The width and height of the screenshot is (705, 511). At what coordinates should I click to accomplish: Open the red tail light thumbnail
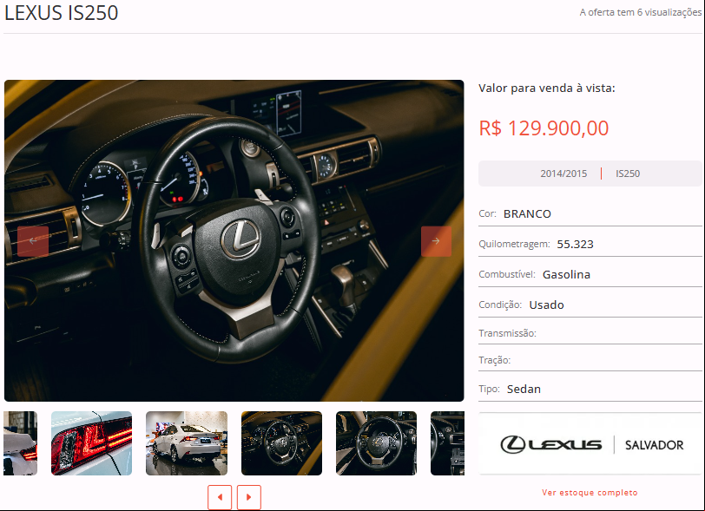[x=92, y=443]
